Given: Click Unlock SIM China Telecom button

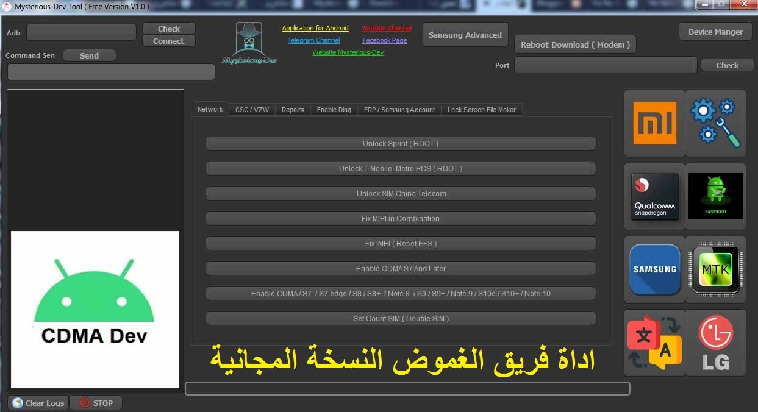Looking at the screenshot, I should click(401, 194).
